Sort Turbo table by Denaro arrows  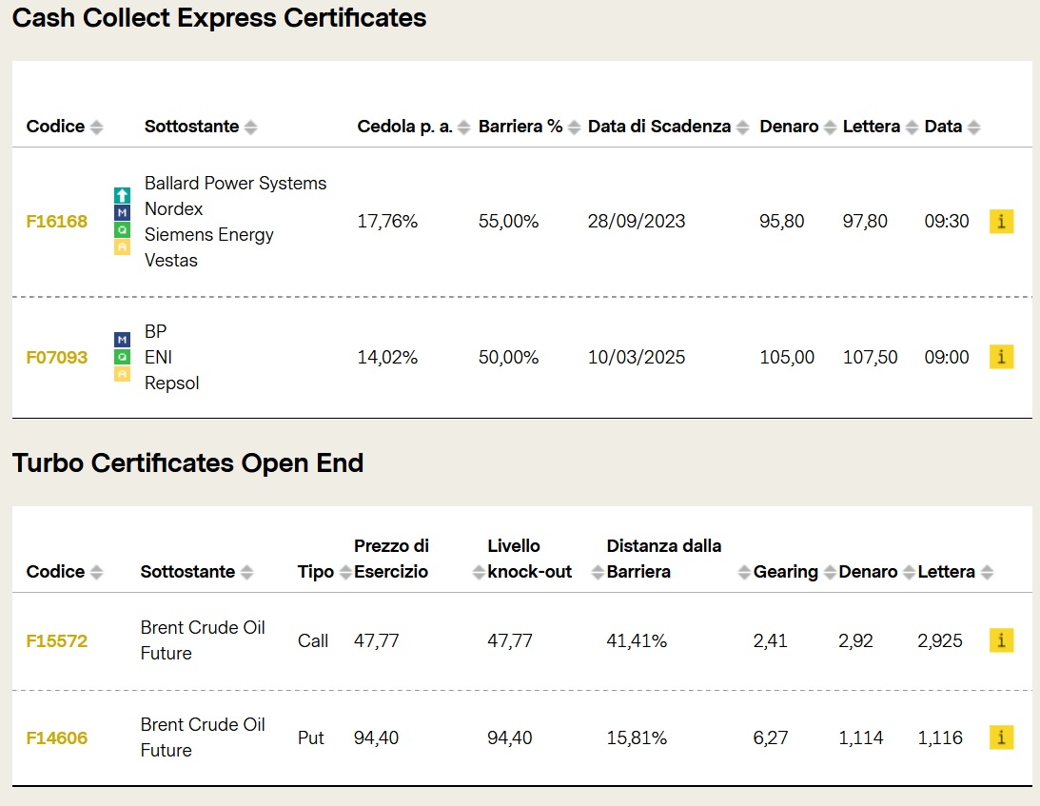910,572
